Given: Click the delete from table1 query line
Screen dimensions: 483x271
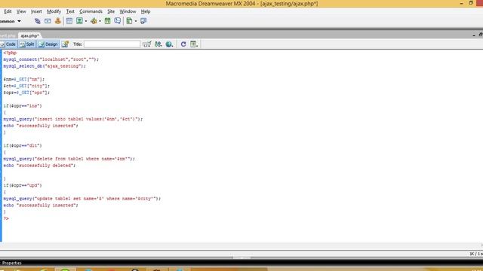Looking at the screenshot, I should tap(69, 159).
